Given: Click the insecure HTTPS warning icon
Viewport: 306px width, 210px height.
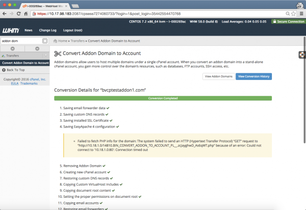Looking at the screenshot, I should (34, 14).
